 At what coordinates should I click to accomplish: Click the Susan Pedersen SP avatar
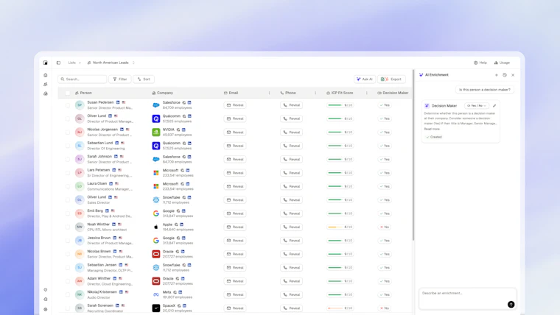click(x=80, y=105)
